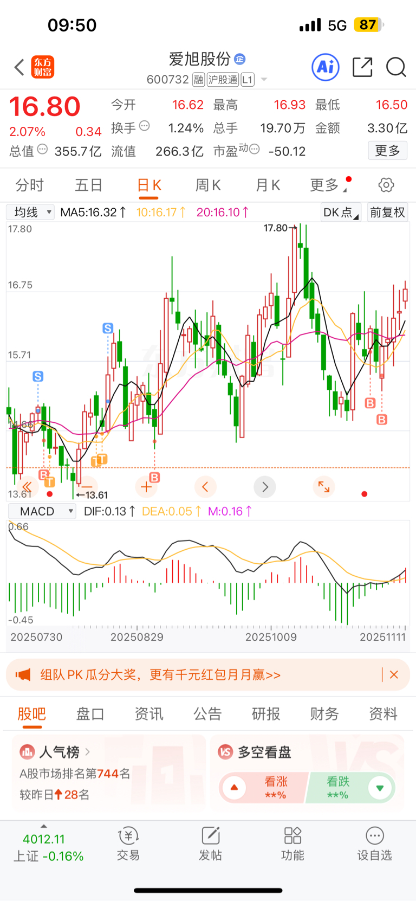
Task: Switch to 财务 tab
Action: point(324,714)
